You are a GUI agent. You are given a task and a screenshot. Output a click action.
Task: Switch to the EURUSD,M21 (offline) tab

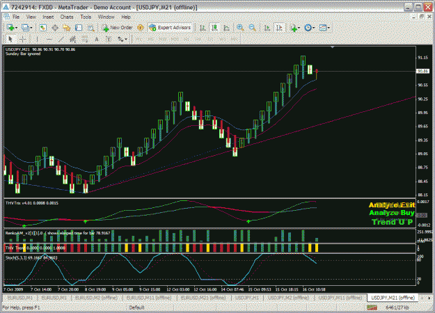[x=203, y=298]
